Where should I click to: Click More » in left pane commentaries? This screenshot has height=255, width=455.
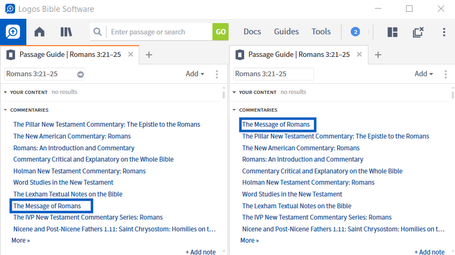(x=20, y=241)
